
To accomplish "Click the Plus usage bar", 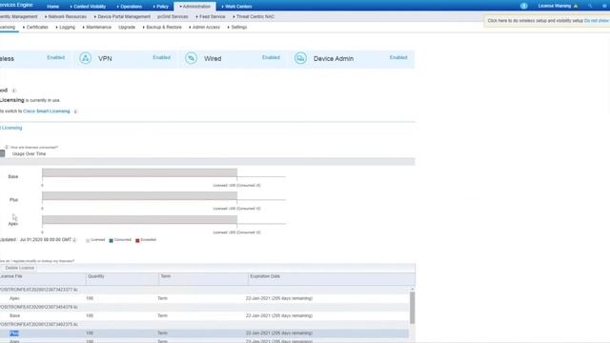I will pos(140,196).
